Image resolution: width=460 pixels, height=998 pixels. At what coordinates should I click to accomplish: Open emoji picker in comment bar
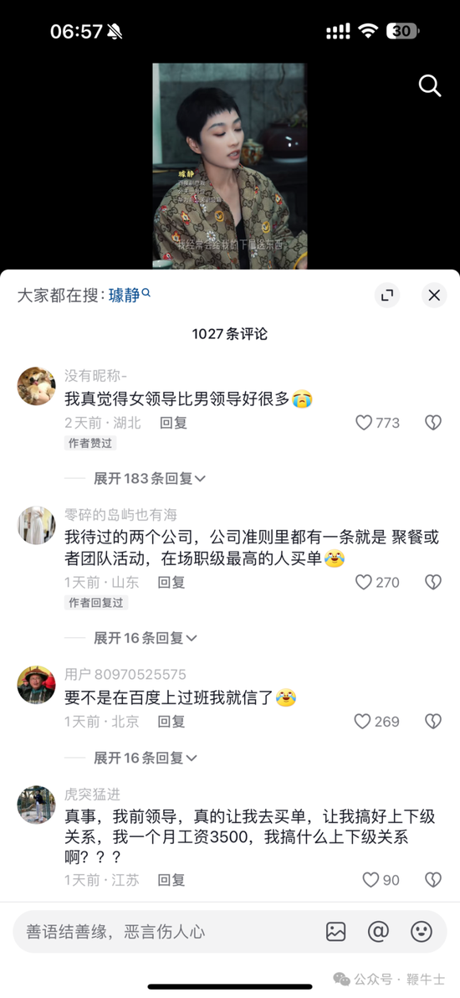(422, 932)
